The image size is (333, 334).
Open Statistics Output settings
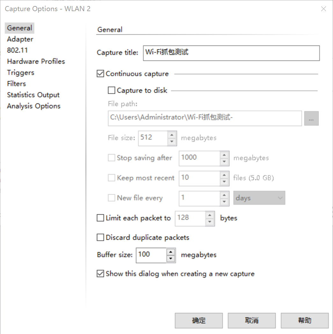(x=33, y=95)
